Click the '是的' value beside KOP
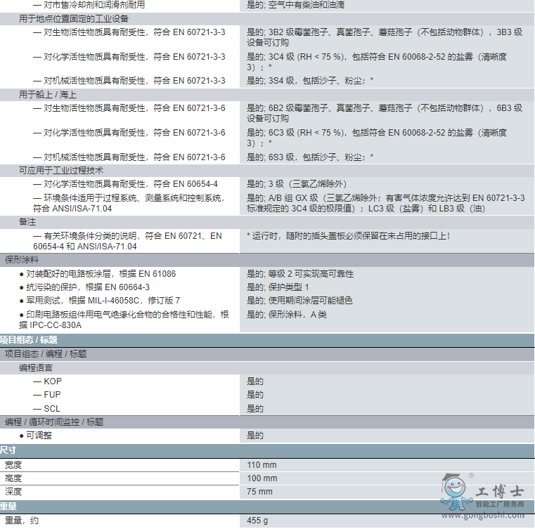Image resolution: width=535 pixels, height=529 pixels. (x=255, y=381)
